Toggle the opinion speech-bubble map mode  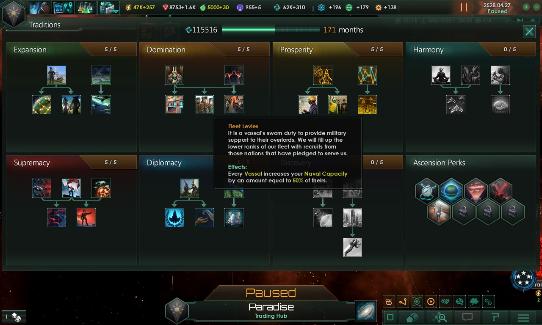pos(459,302)
